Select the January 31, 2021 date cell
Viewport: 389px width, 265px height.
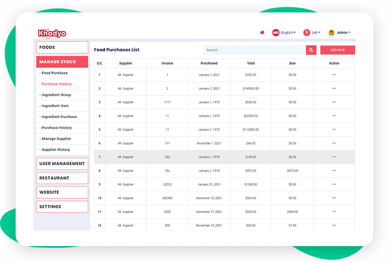point(209,184)
